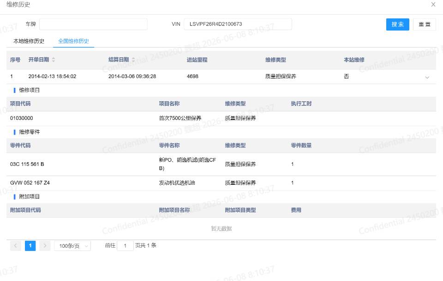Click 本站维修 column header
443x281 pixels.
[354, 60]
